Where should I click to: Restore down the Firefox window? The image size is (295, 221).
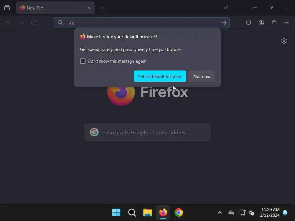click(271, 7)
